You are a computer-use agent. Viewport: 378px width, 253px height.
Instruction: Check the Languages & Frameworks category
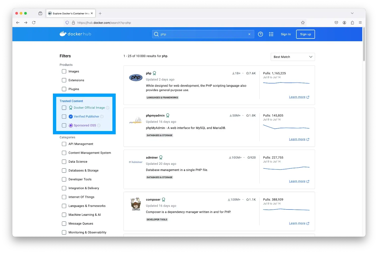coord(64,206)
